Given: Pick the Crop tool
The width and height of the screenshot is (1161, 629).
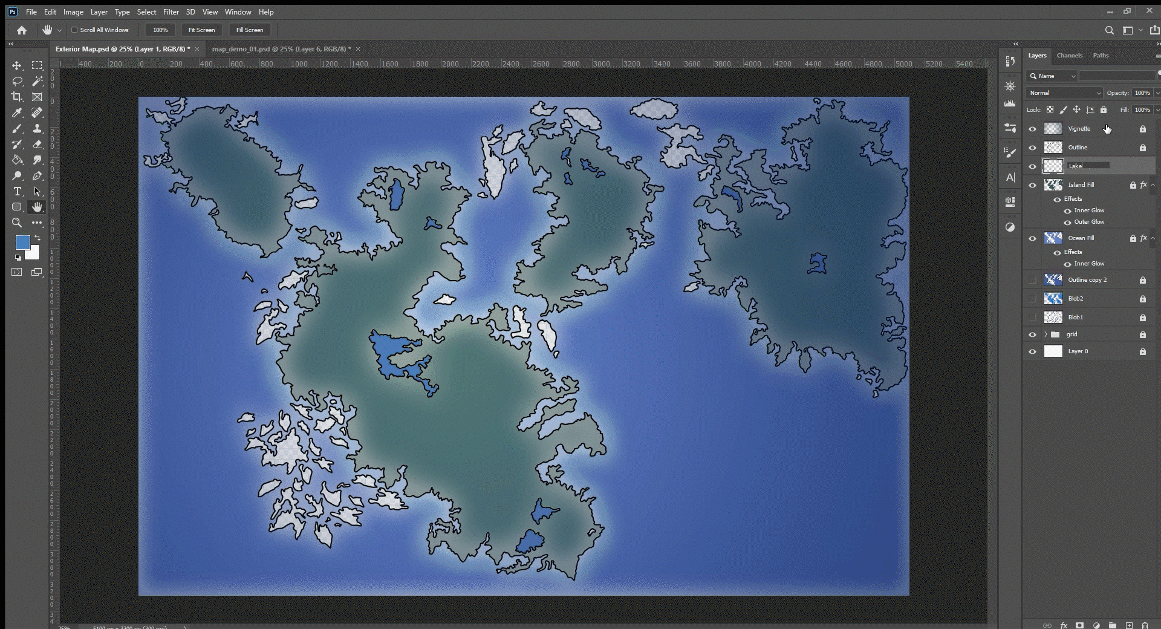Looking at the screenshot, I should 16,97.
